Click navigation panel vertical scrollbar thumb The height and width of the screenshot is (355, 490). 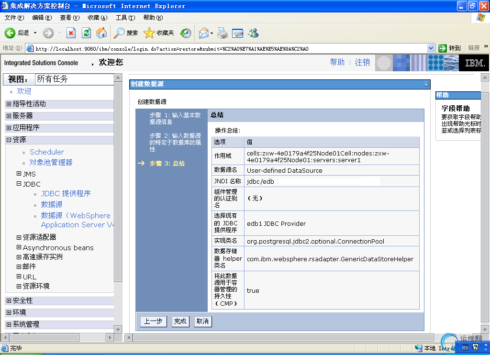click(118, 181)
